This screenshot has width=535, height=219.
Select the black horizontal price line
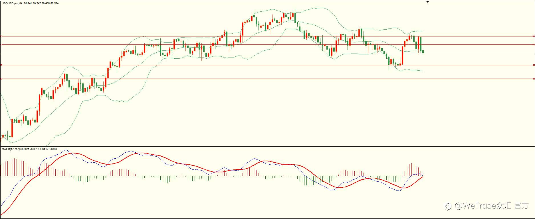click(x=267, y=53)
